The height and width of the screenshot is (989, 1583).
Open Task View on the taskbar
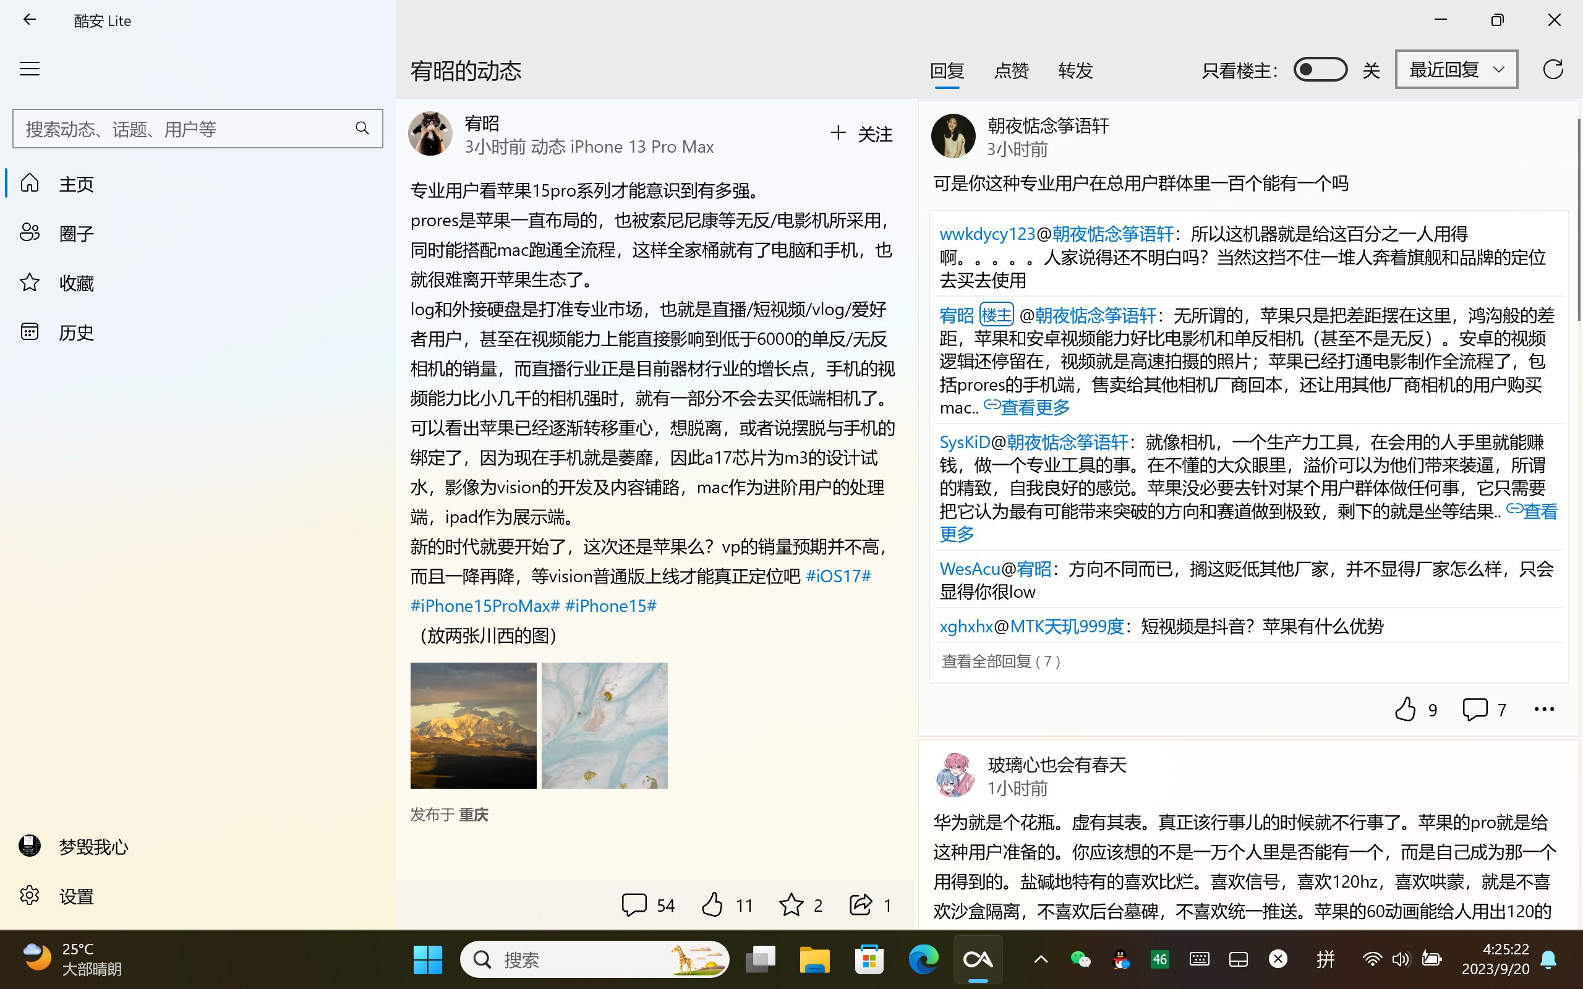[x=760, y=959]
